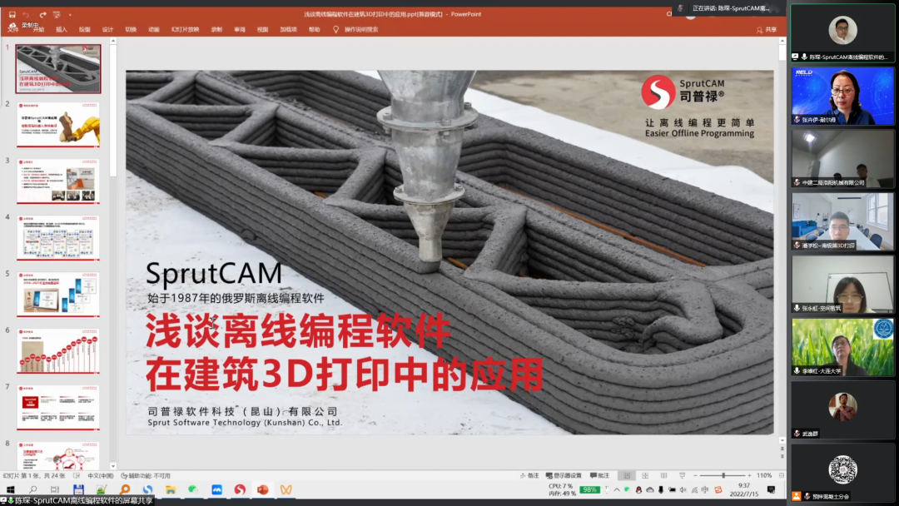Click the Undo arrow in quick access toolbar
This screenshot has height=506, width=899.
[x=26, y=14]
